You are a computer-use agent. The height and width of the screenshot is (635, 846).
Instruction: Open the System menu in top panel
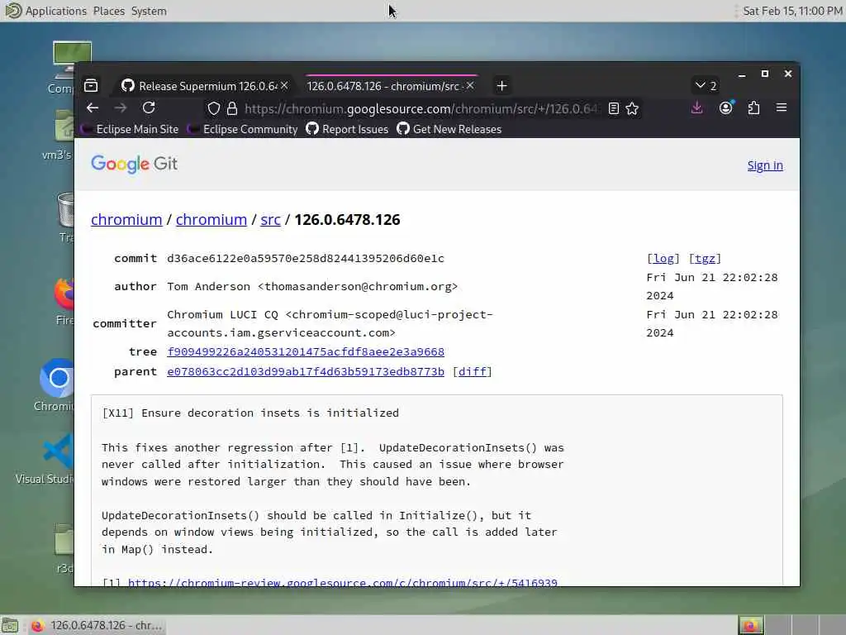(149, 11)
